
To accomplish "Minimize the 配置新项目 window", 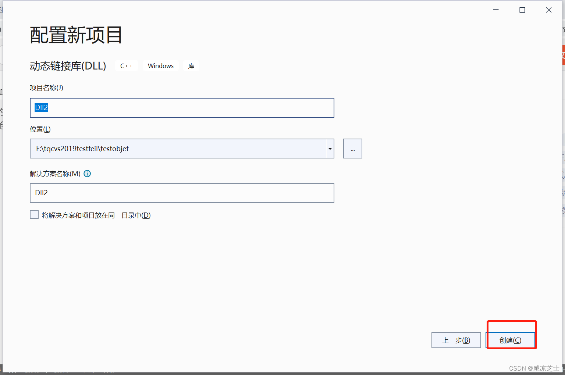I will pyautogui.click(x=495, y=10).
